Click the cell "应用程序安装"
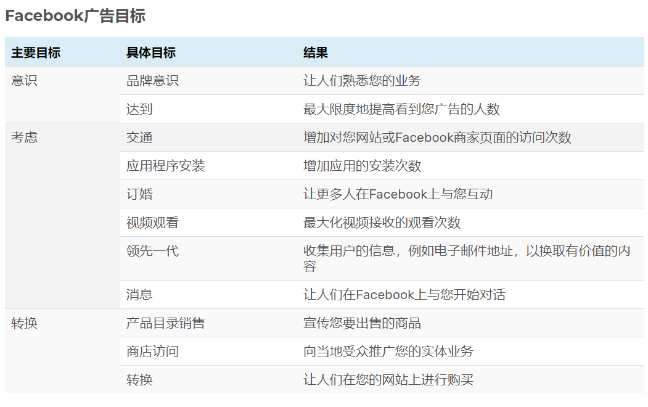 pyautogui.click(x=166, y=166)
